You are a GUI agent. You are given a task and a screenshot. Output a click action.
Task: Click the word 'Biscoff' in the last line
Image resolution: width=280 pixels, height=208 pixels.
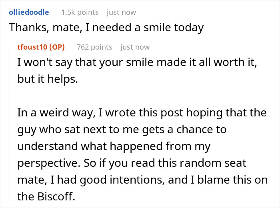click(56, 196)
